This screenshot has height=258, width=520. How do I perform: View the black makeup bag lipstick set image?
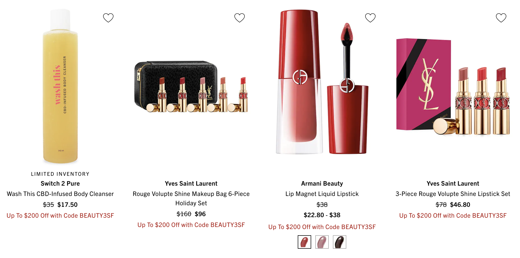coord(191,87)
